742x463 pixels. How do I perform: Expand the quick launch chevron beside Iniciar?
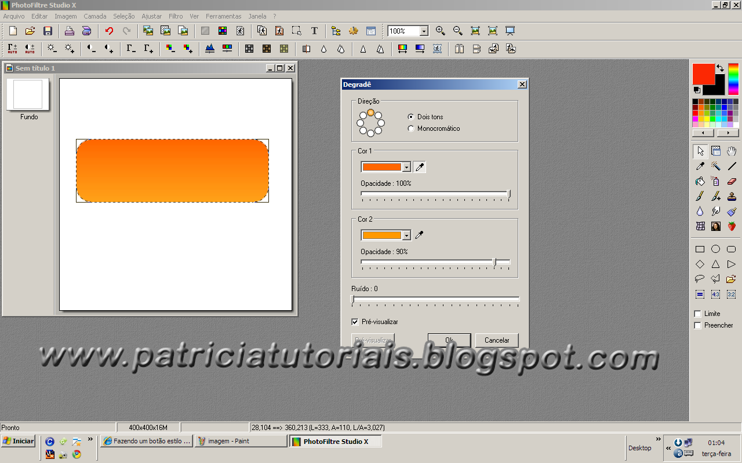(90, 439)
